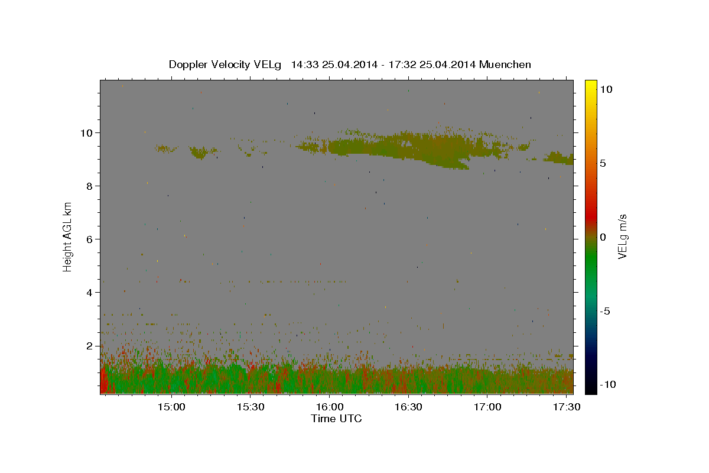This screenshot has height=473, width=709.
Task: Click the colorbar value 10
Action: point(606,89)
